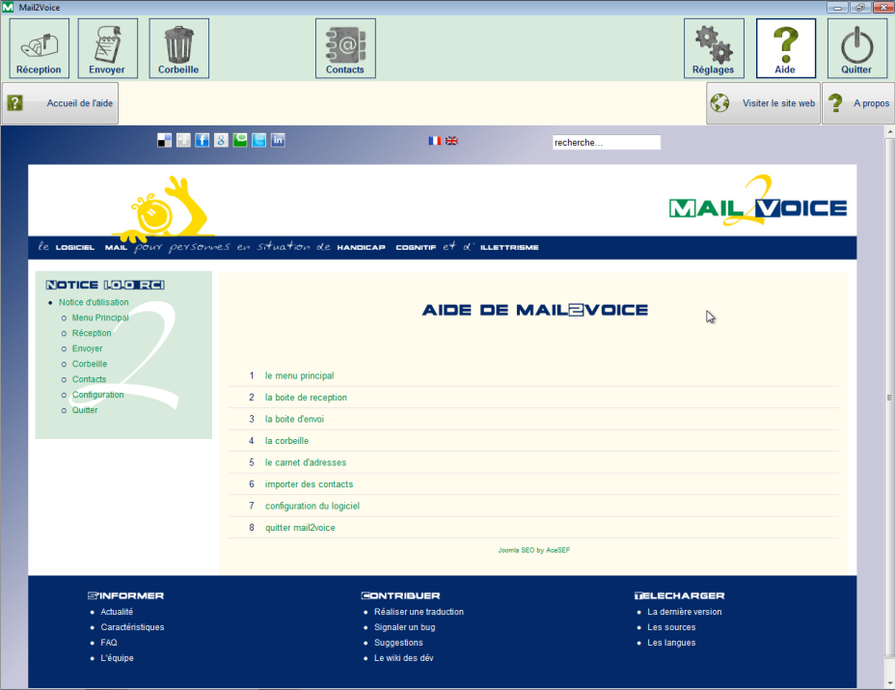
Task: Go to Accueil de l'aide
Action: tap(60, 103)
